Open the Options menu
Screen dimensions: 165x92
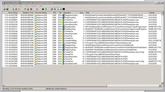34,6
